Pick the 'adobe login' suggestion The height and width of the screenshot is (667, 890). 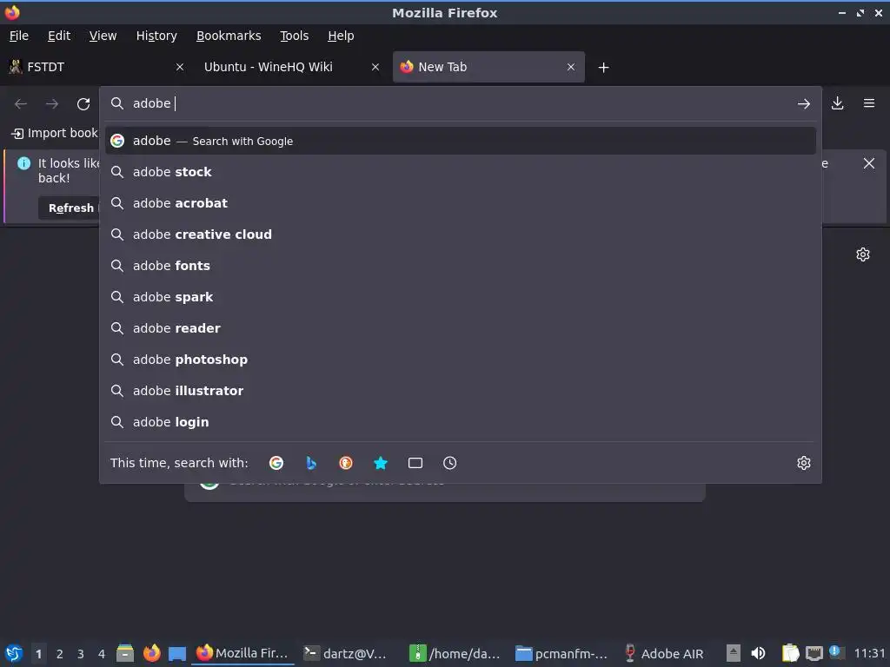461,421
